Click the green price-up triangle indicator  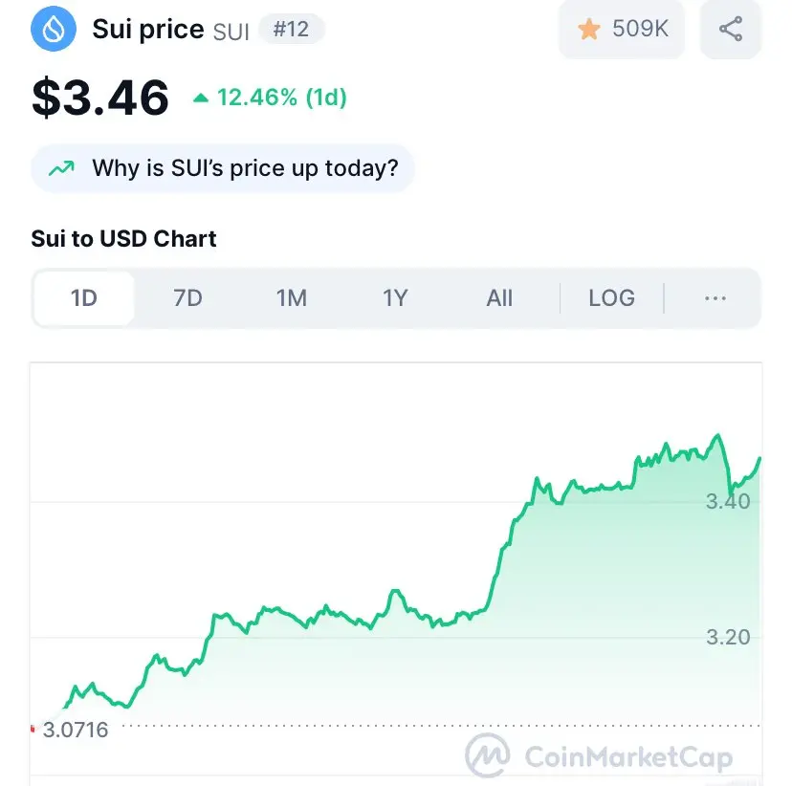click(201, 98)
